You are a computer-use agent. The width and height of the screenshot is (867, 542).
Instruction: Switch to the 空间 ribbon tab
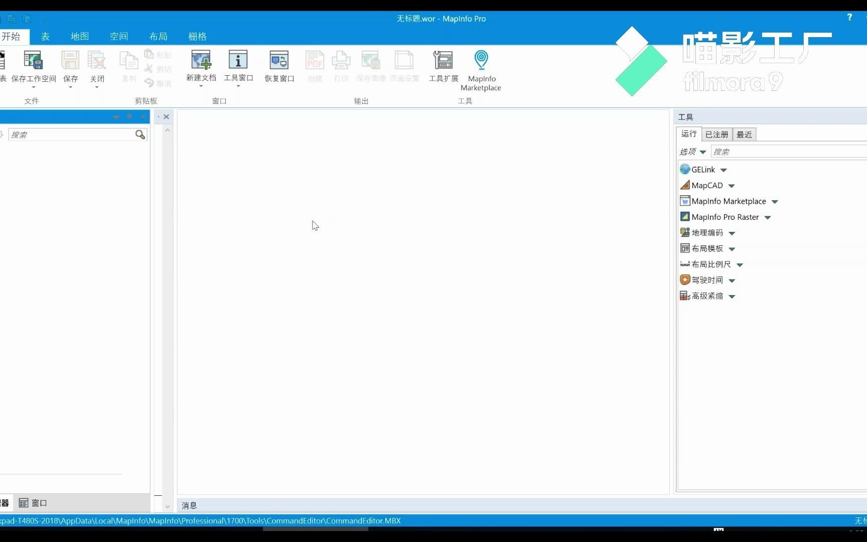click(119, 36)
